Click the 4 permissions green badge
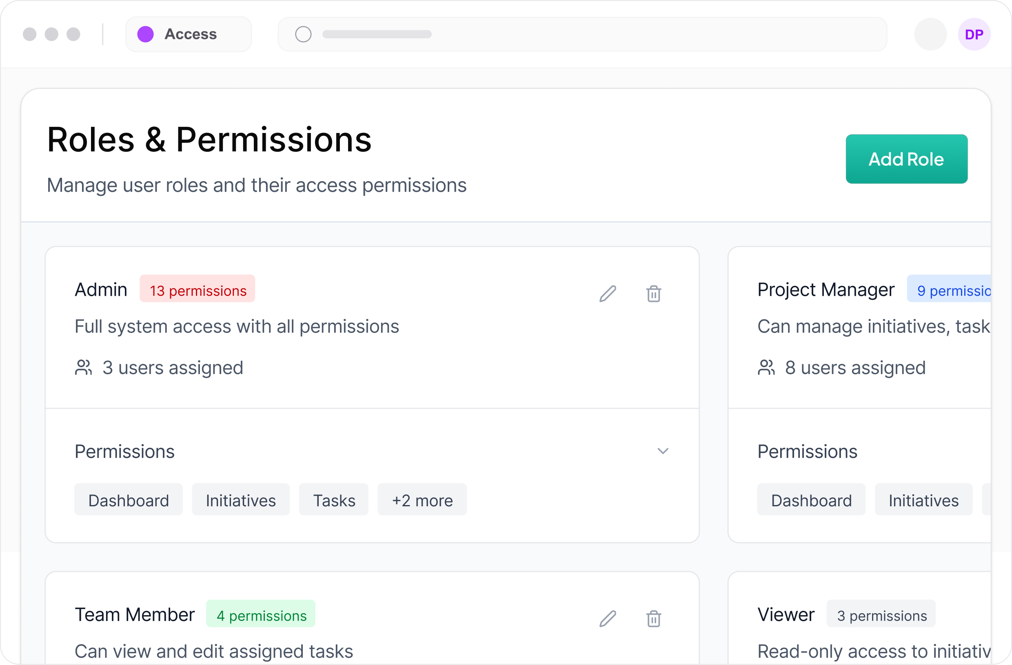This screenshot has width=1012, height=665. pos(261,615)
